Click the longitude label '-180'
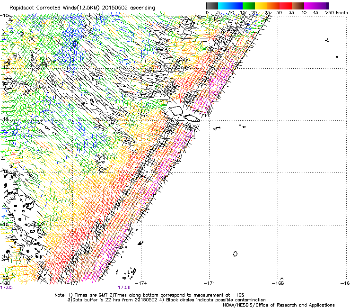Image resolution: width=350 pixels, height=308 pixels. (x=5, y=283)
